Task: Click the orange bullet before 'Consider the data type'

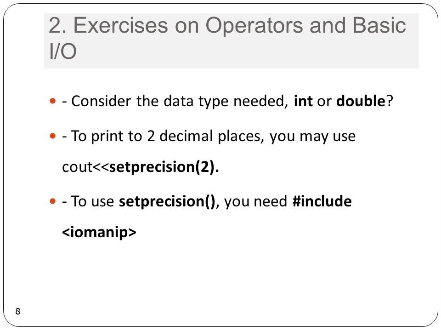Action: pos(52,101)
